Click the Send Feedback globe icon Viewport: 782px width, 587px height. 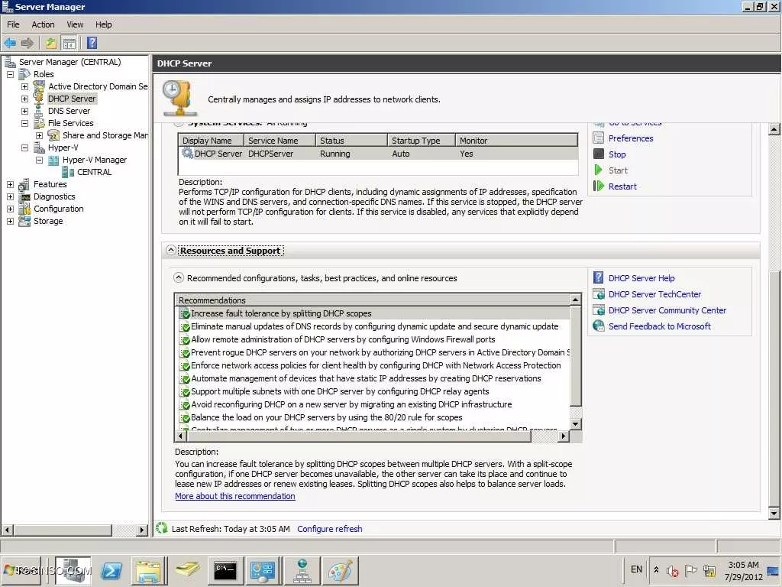click(x=599, y=326)
